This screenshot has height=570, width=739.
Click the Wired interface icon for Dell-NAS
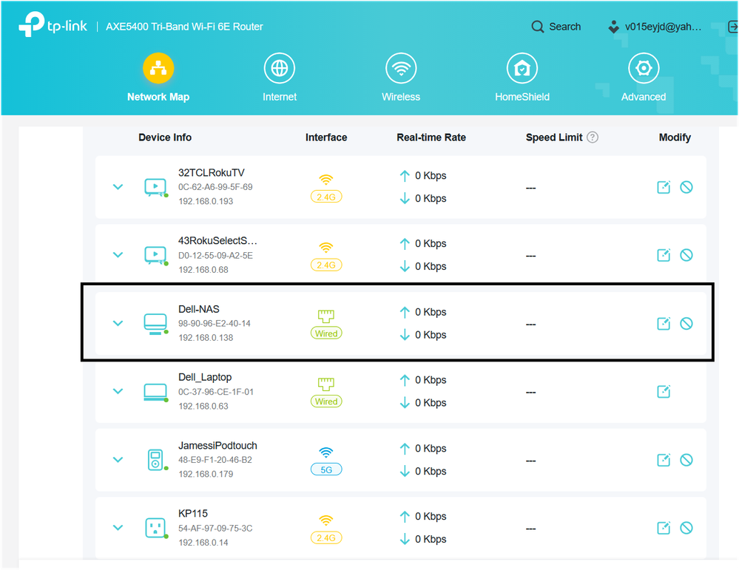[x=326, y=316]
